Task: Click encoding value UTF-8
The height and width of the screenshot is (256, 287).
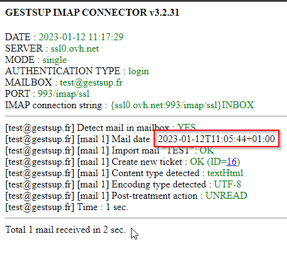Action: tap(227, 184)
